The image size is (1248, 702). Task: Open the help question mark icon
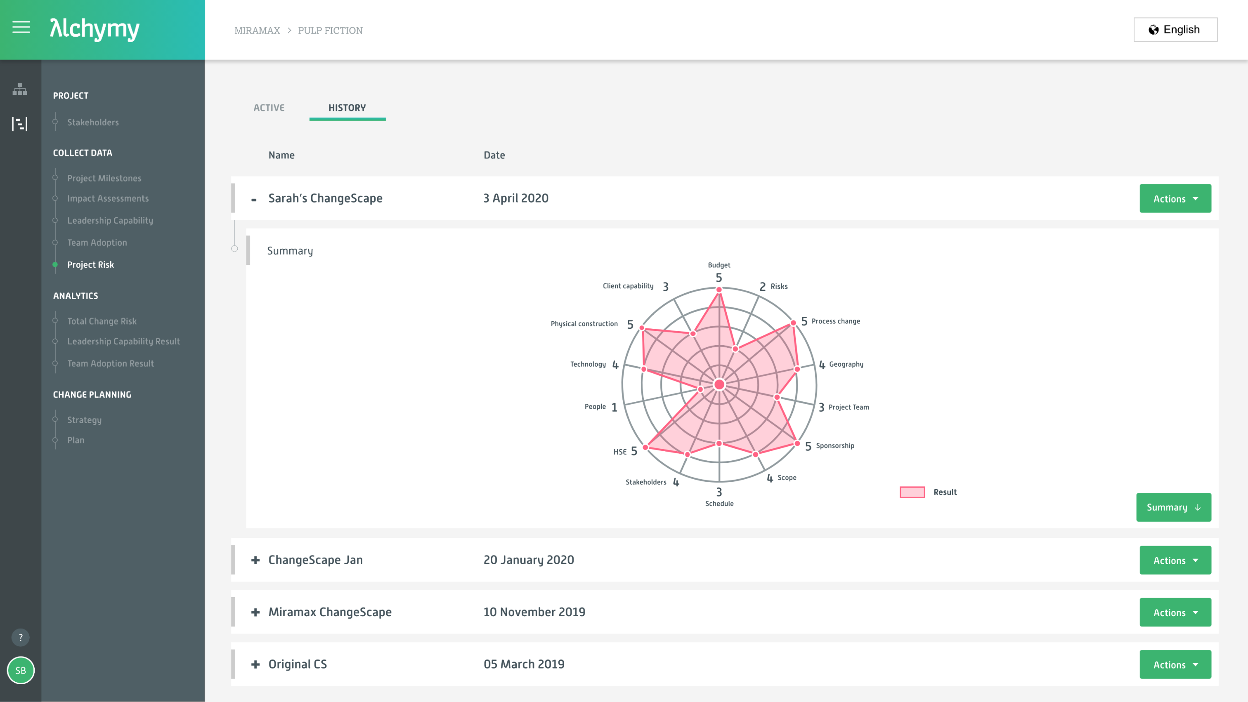tap(20, 637)
